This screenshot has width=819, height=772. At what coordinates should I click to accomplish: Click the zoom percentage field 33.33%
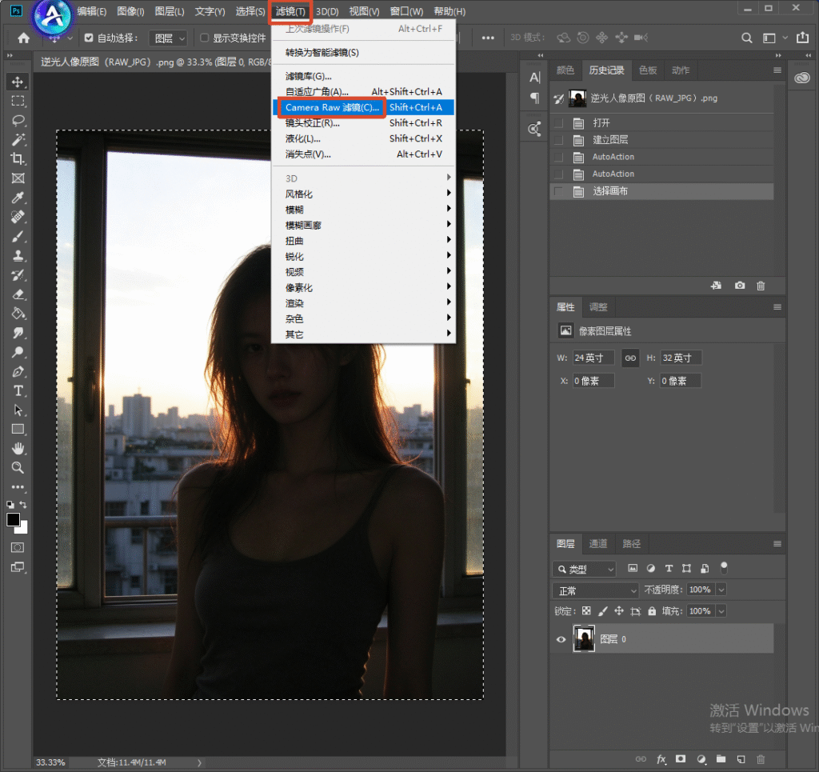(50, 762)
